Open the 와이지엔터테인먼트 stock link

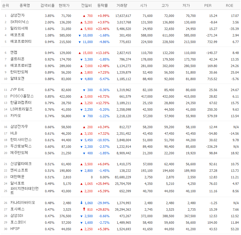[25, 191]
